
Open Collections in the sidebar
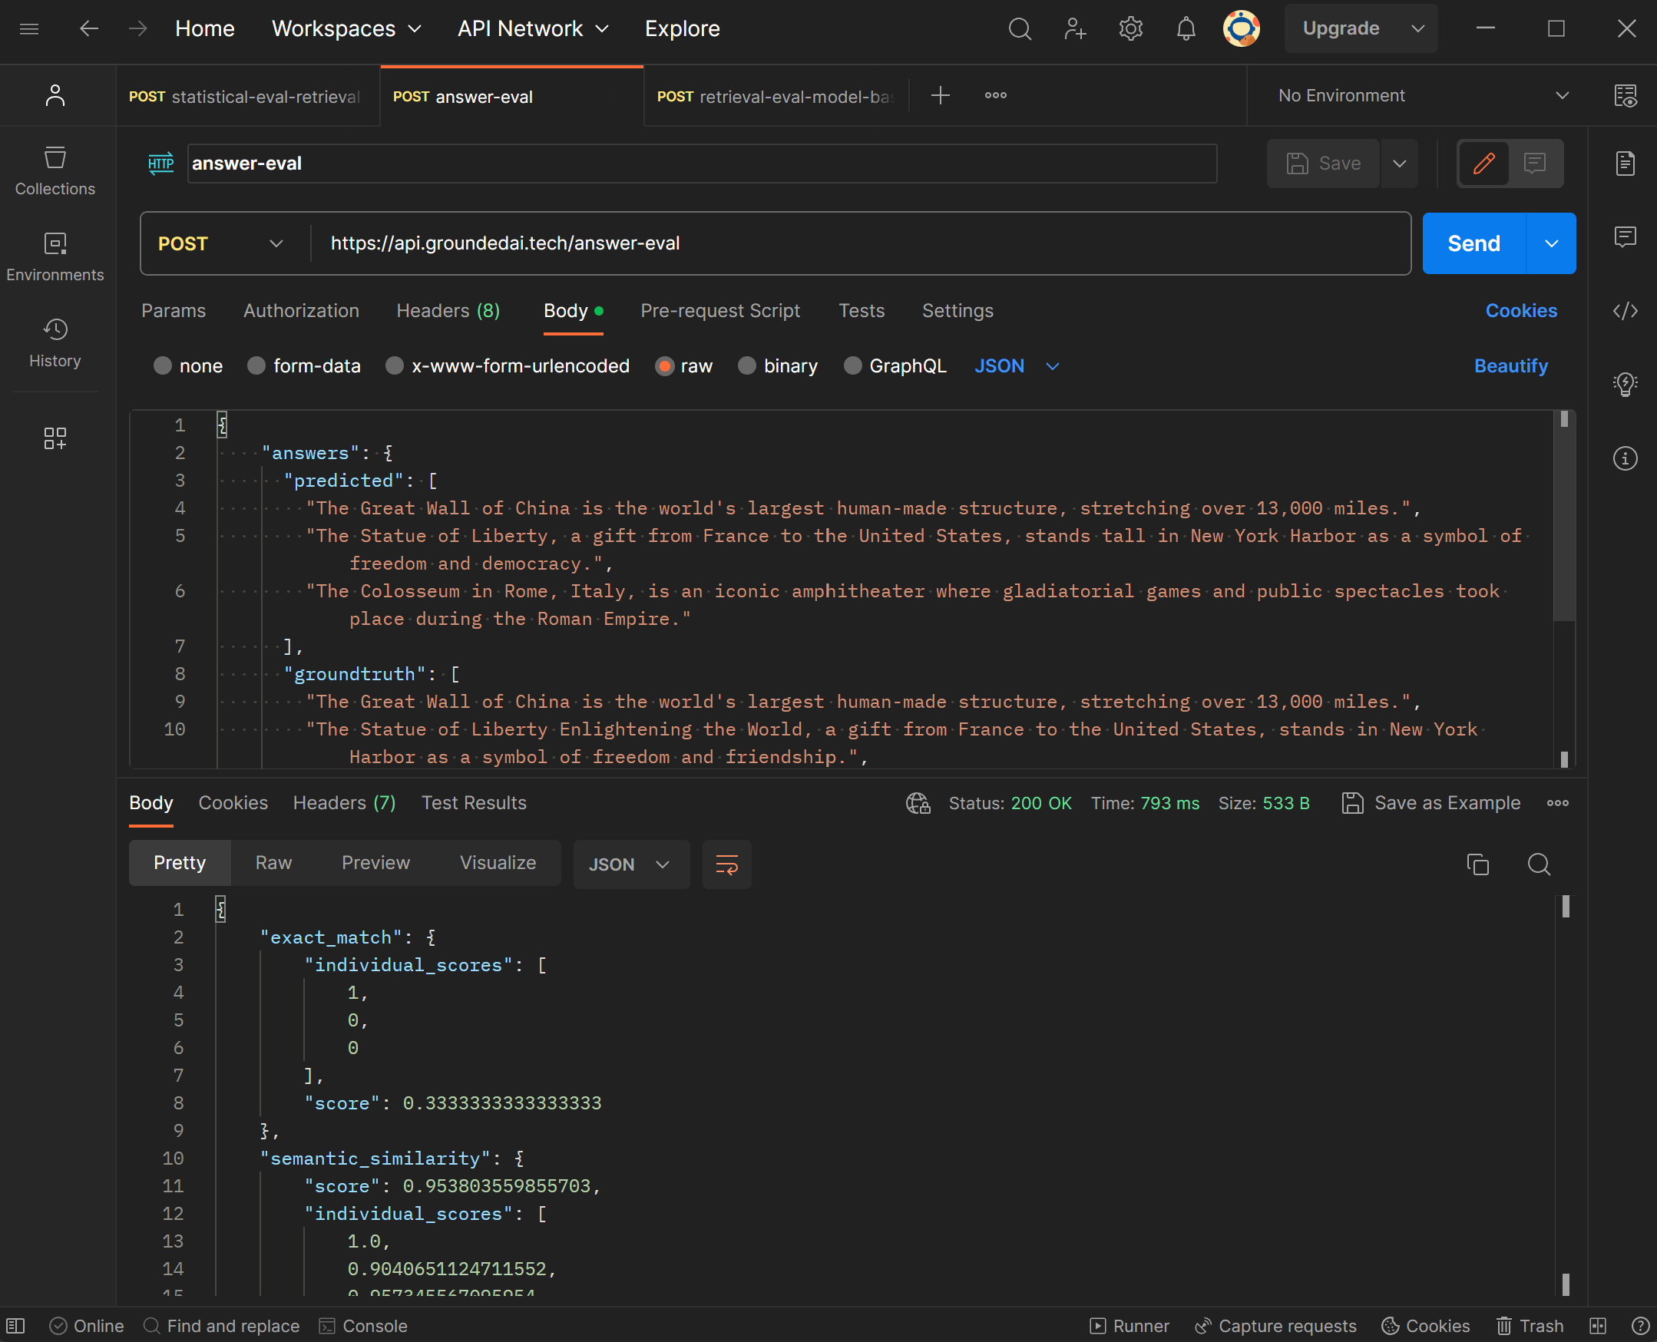coord(55,171)
